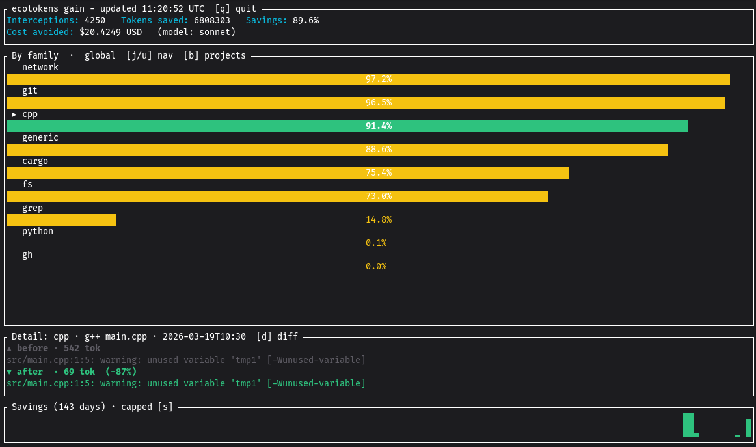The height and width of the screenshot is (447, 756).
Task: Click the g++ main.cpp detail command
Action: coord(116,336)
